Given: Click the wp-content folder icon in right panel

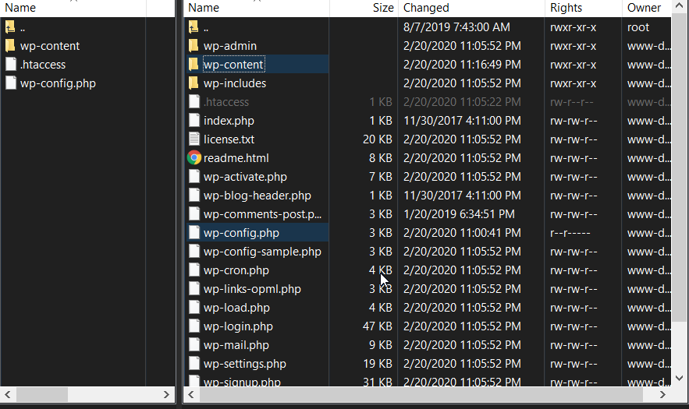Looking at the screenshot, I should tap(194, 65).
